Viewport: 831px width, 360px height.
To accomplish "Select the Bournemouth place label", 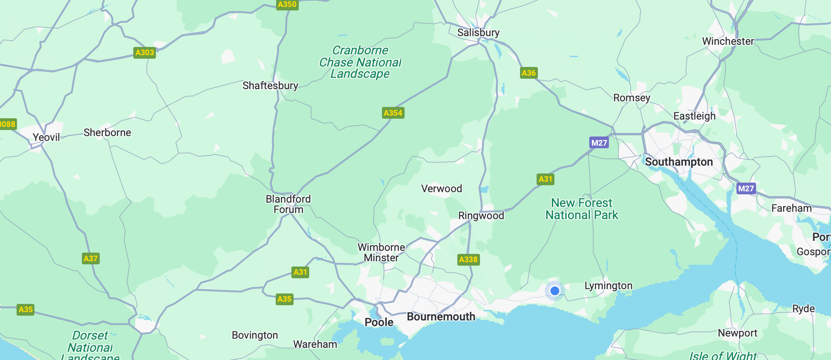I will pyautogui.click(x=441, y=317).
